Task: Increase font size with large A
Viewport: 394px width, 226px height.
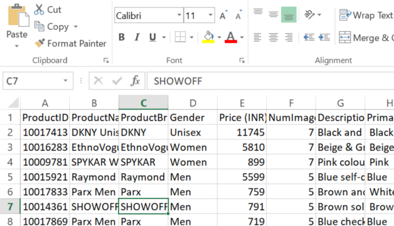Action: pos(223,15)
